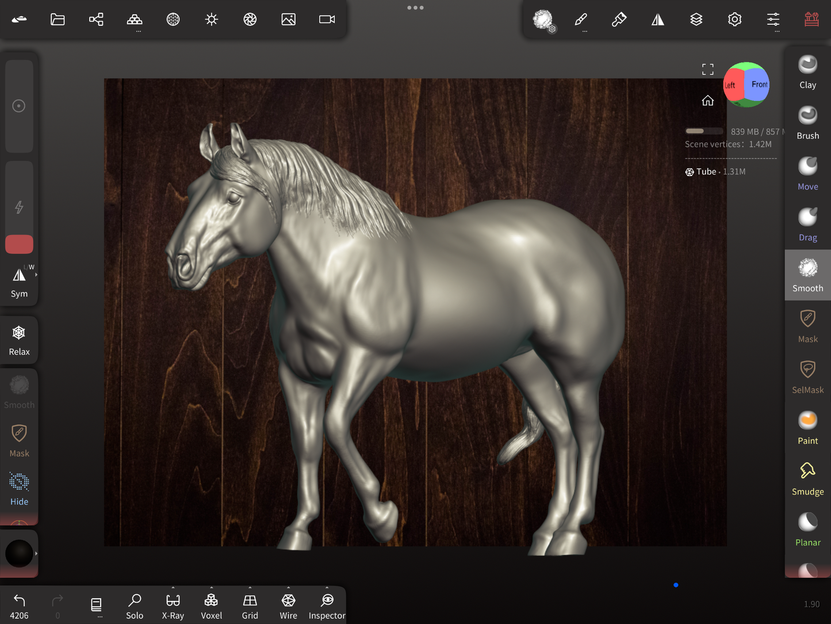
Task: Select the Clay sculpting tool
Action: click(x=807, y=72)
